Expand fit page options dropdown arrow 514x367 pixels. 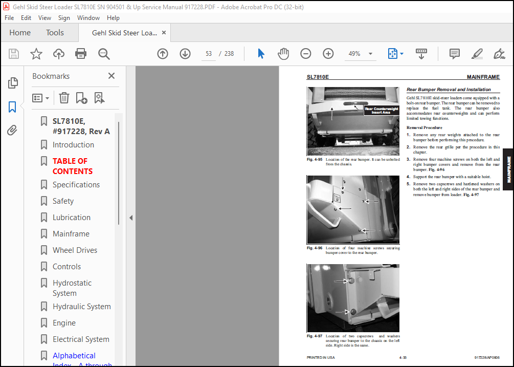[402, 54]
